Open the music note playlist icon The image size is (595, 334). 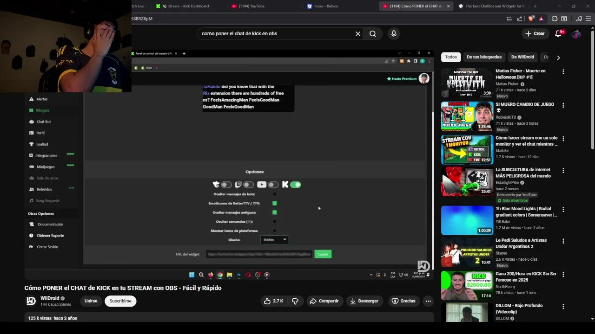point(579,19)
